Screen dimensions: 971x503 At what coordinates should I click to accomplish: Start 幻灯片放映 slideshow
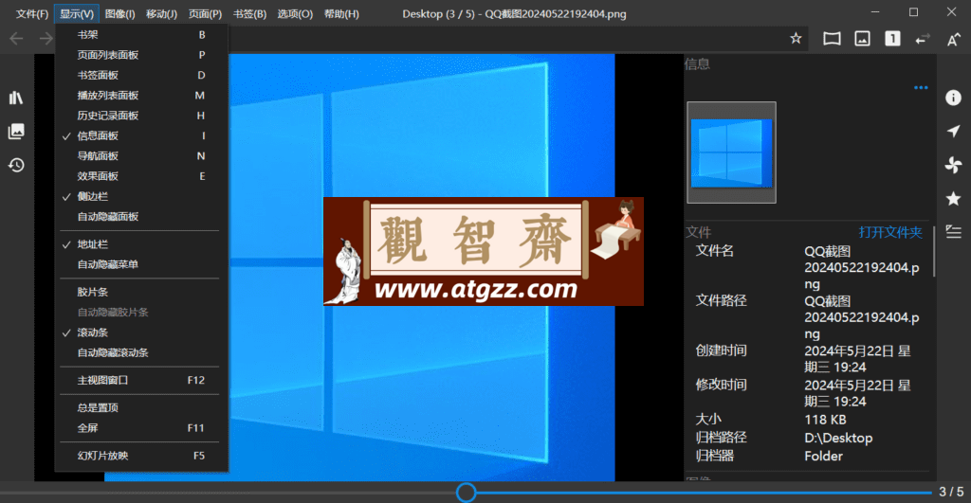(141, 456)
